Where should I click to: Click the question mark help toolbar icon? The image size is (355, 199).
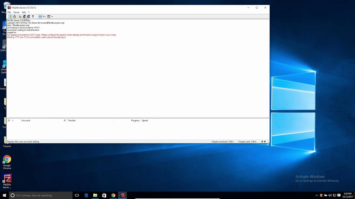click(33, 17)
